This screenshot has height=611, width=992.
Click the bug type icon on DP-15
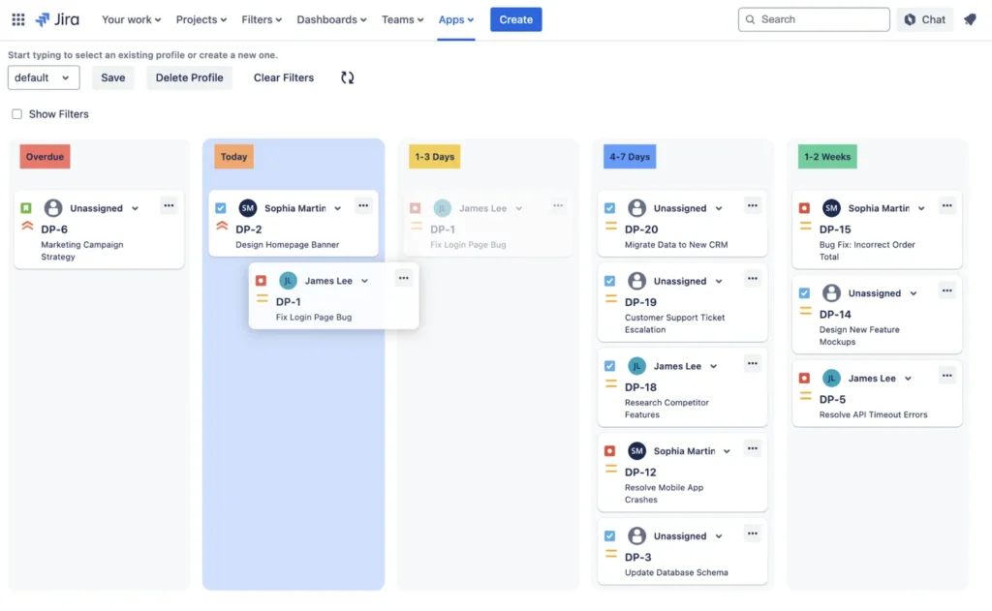pyautogui.click(x=804, y=208)
